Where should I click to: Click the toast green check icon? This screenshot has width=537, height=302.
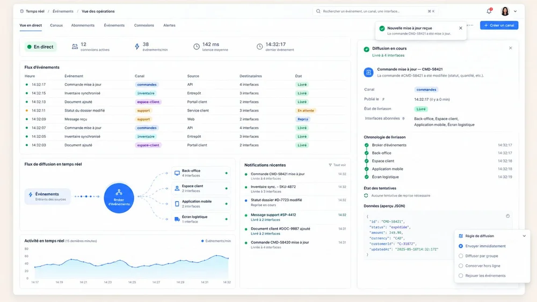tap(382, 28)
